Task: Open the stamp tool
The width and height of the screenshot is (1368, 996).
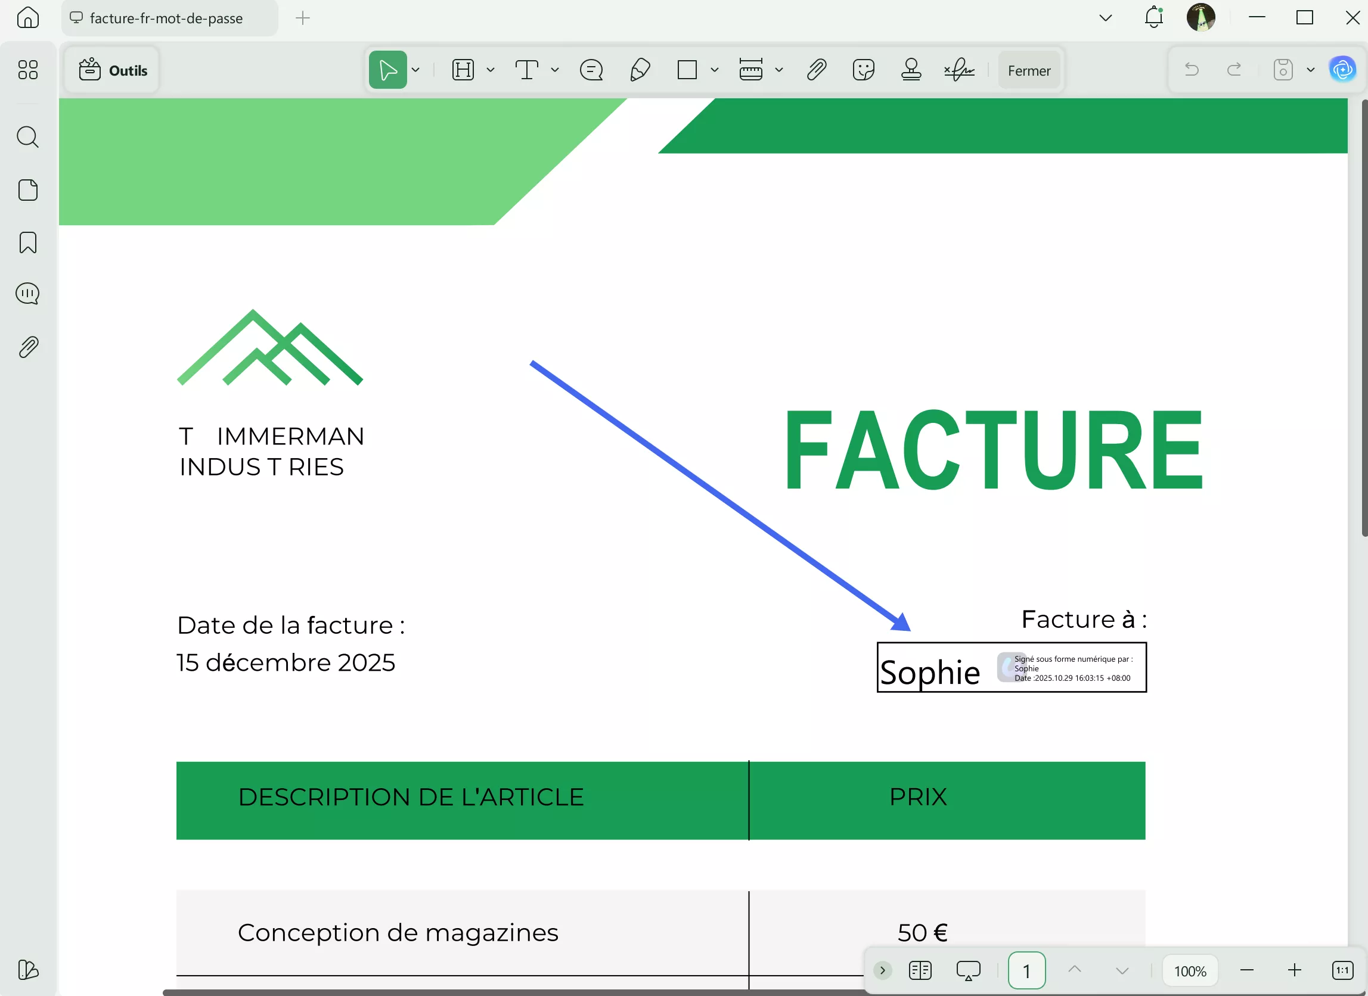Action: [911, 69]
